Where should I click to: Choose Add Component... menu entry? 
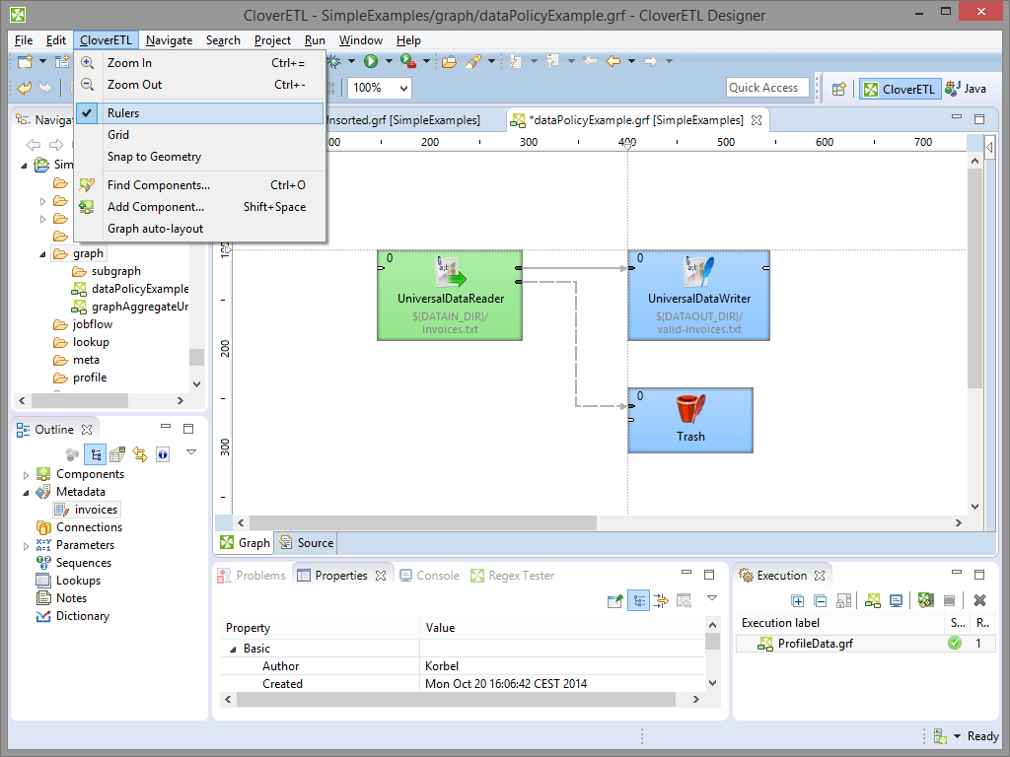199,207
